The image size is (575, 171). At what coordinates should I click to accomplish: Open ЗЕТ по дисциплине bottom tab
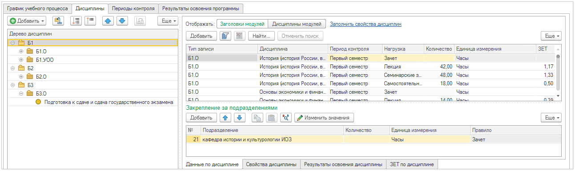412,164
